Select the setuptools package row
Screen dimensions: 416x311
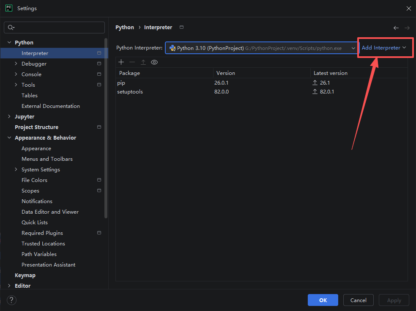click(262, 92)
